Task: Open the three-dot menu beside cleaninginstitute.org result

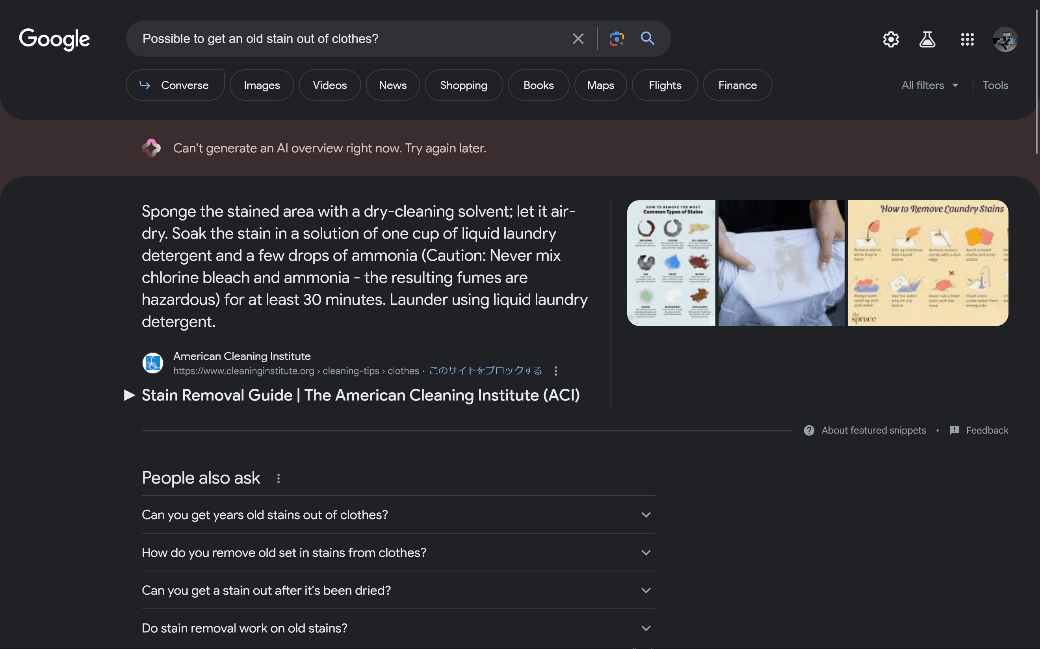Action: (x=555, y=371)
